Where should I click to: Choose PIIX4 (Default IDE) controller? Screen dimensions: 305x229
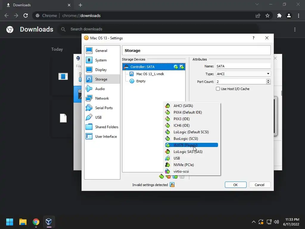(192, 112)
